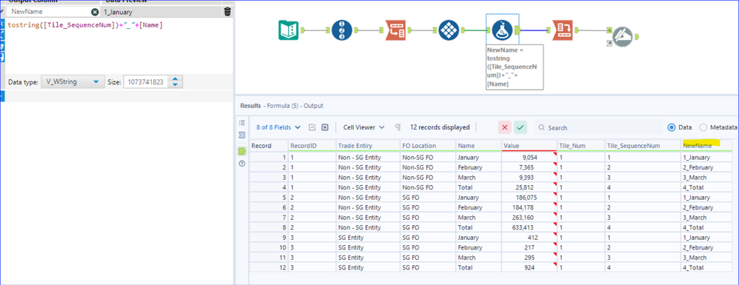This screenshot has width=739, height=285.
Task: Click the deselect all fields X icon
Action: tap(325, 127)
